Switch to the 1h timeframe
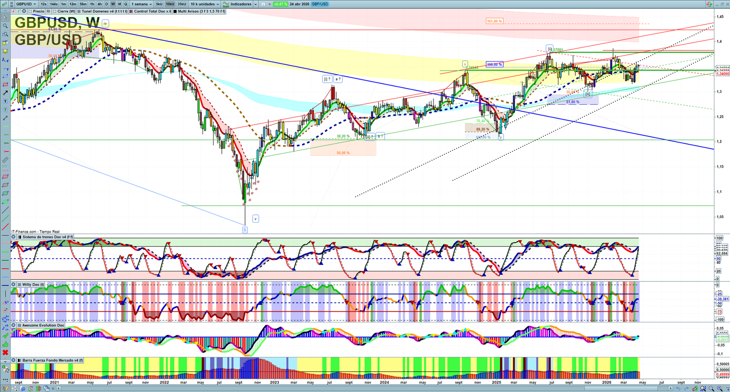Screen dimensions: 730x392 pyautogui.click(x=92, y=4)
